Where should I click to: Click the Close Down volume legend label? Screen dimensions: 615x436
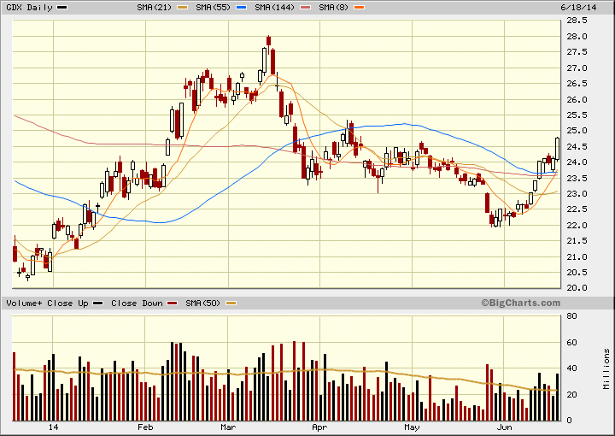(x=138, y=303)
